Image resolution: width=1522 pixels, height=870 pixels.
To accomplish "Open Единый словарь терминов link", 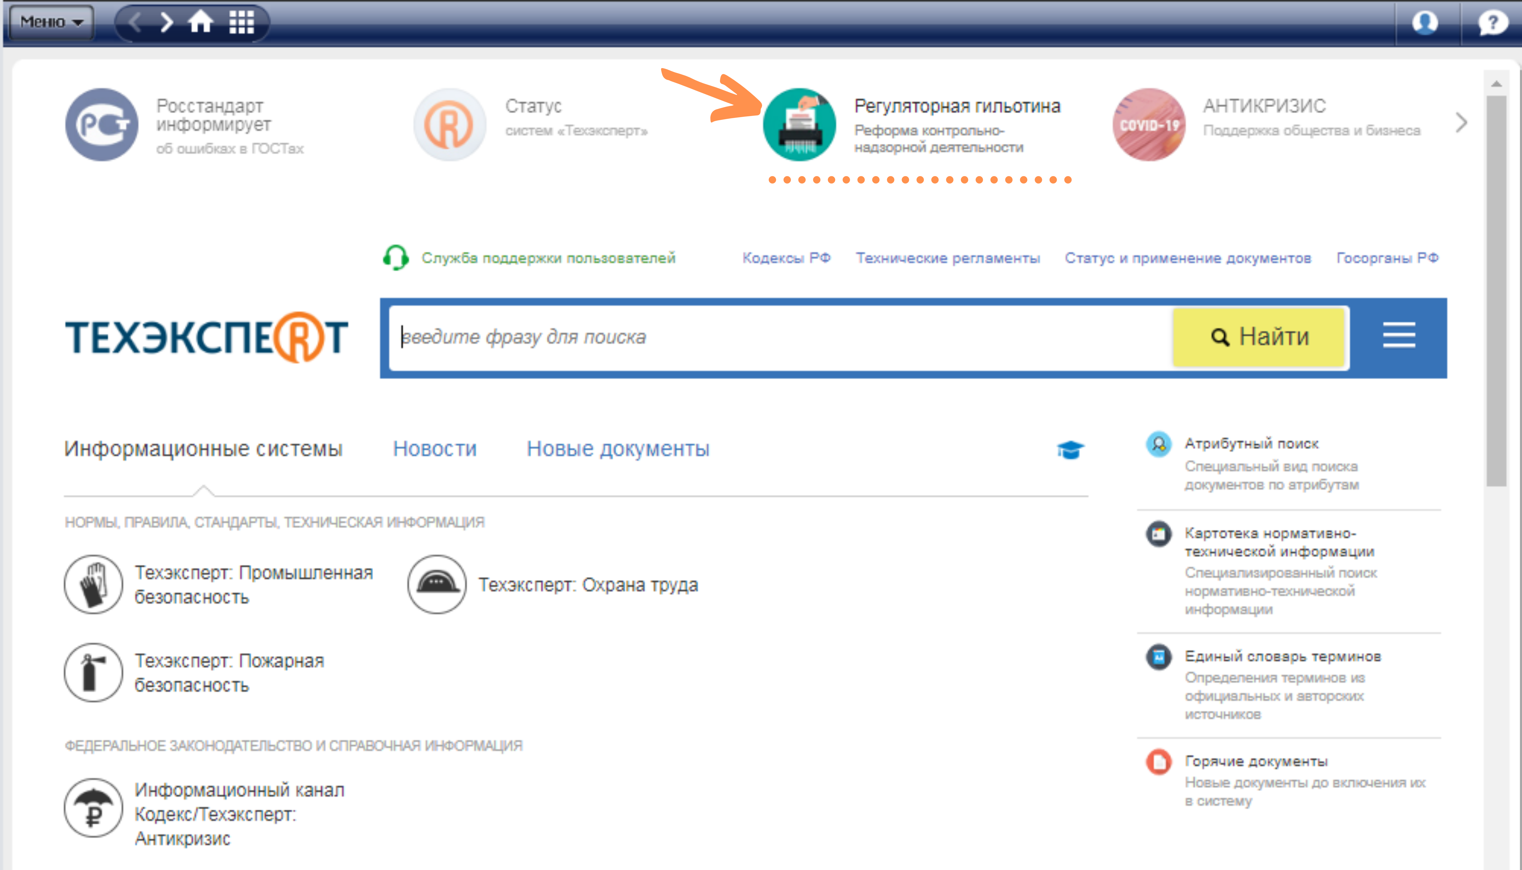I will click(1283, 656).
